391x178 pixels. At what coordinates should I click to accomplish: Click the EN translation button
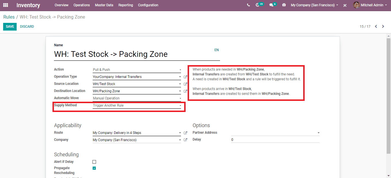pos(217,50)
